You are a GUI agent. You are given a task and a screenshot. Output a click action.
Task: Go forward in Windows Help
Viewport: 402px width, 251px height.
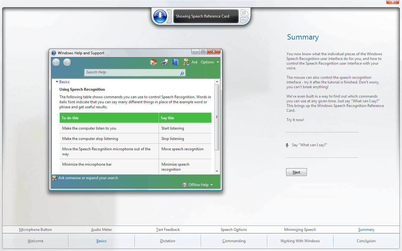67,62
